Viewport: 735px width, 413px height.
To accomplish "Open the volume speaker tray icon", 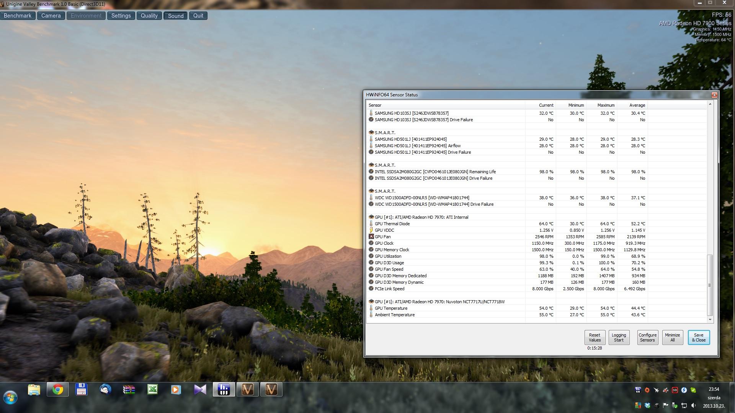I will tap(693, 405).
